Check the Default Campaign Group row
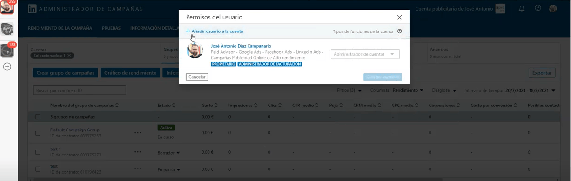 tap(38, 133)
